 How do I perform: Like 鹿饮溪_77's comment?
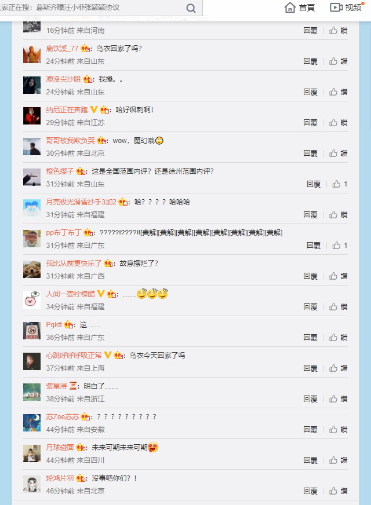tap(338, 61)
